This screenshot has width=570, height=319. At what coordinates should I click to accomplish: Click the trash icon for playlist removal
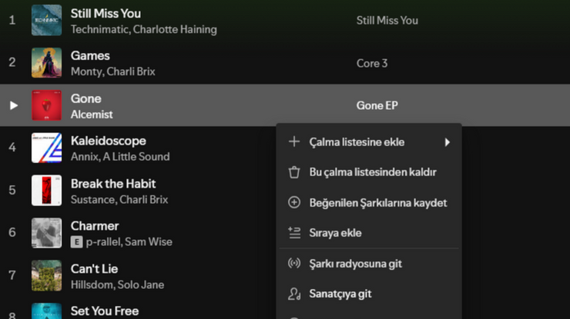(294, 172)
